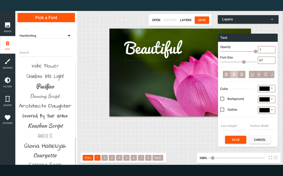283x176 pixels.
Task: Apply strikethrough to the text
Action: pyautogui.click(x=259, y=75)
